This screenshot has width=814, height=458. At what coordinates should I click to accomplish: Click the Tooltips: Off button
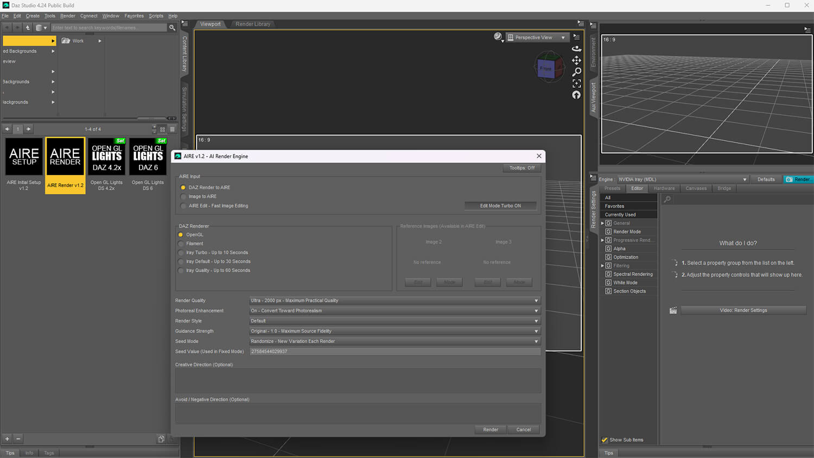click(x=522, y=168)
